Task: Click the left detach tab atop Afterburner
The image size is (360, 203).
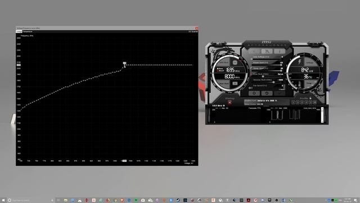Action: click(x=219, y=43)
